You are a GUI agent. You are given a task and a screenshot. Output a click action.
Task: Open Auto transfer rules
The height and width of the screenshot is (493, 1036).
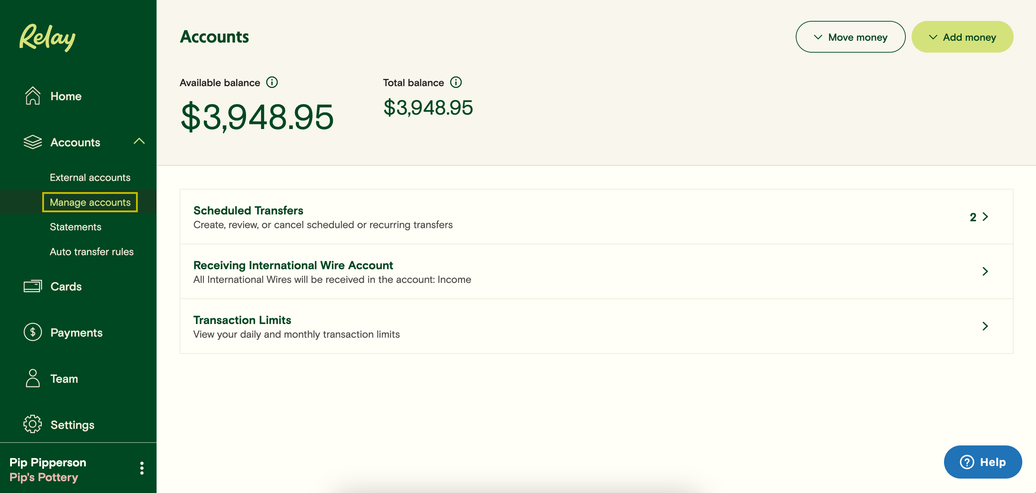[92, 252]
